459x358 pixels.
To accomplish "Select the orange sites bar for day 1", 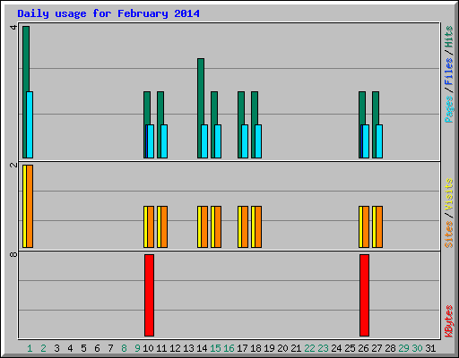I will pos(30,206).
